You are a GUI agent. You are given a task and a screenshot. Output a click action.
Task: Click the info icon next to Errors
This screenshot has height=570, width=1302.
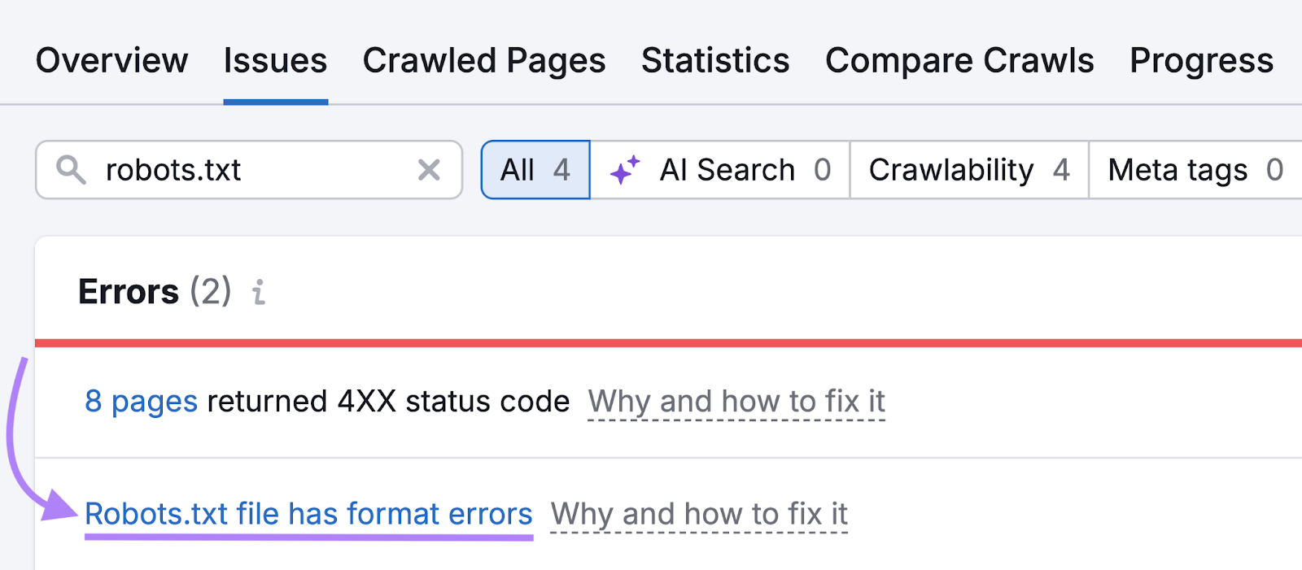259,293
